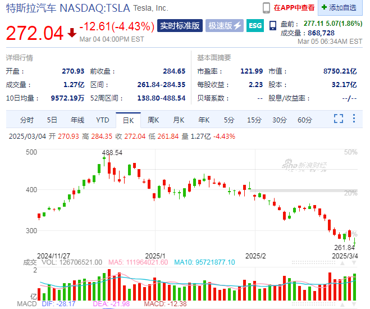The width and height of the screenshot is (370, 309).
Task: Click the 详细行情 section heading
Action: 19,58
